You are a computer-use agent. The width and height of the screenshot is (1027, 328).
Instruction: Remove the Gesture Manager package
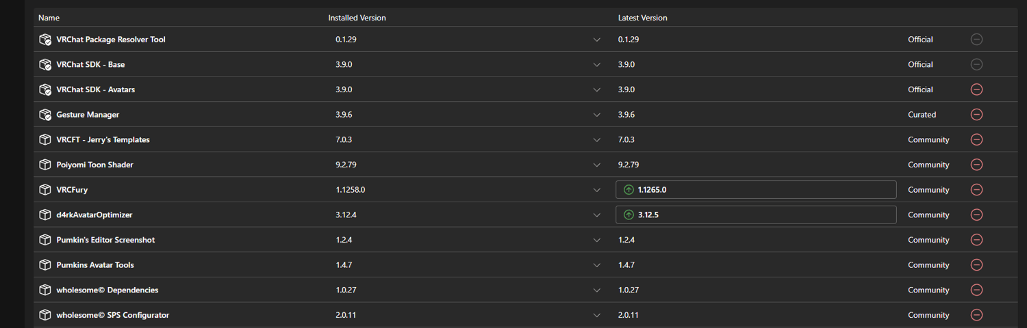pos(977,115)
